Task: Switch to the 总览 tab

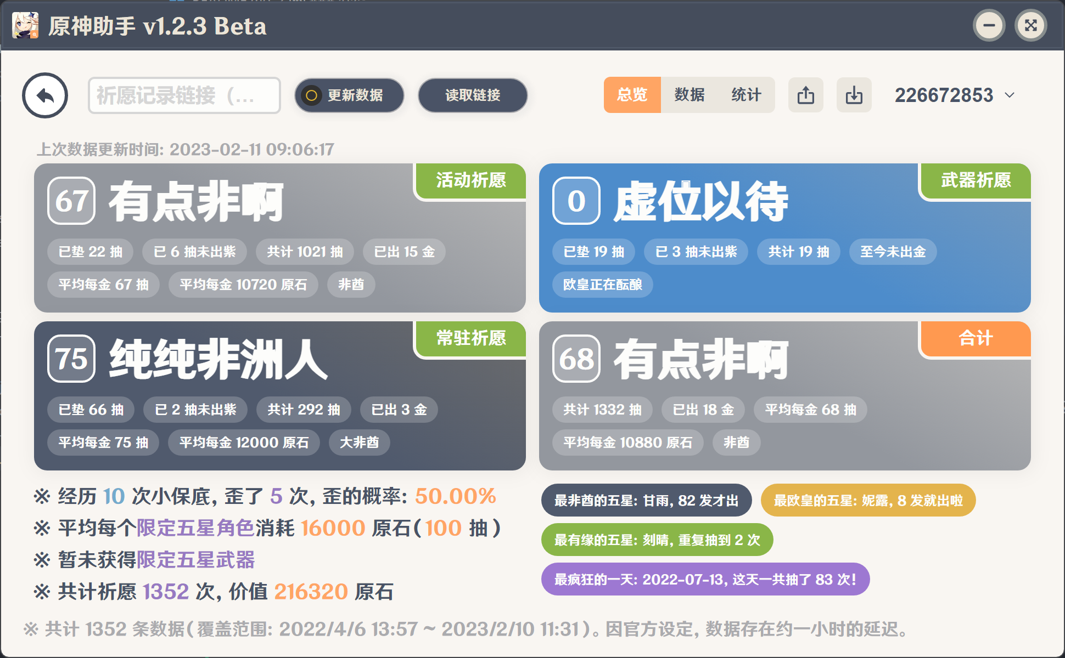Action: [x=632, y=95]
